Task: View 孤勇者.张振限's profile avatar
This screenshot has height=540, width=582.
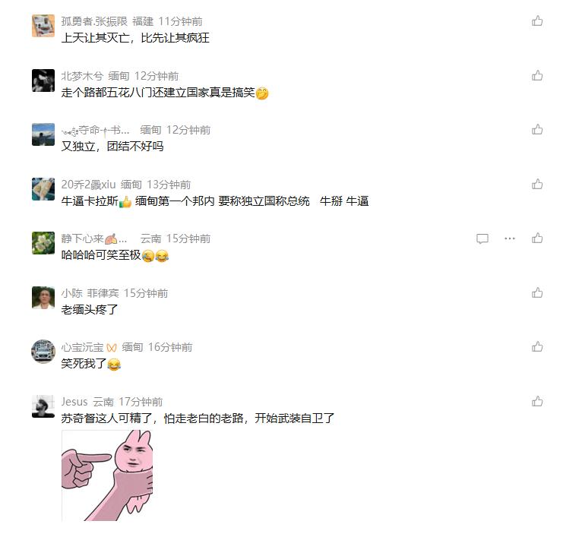Action: [43, 26]
